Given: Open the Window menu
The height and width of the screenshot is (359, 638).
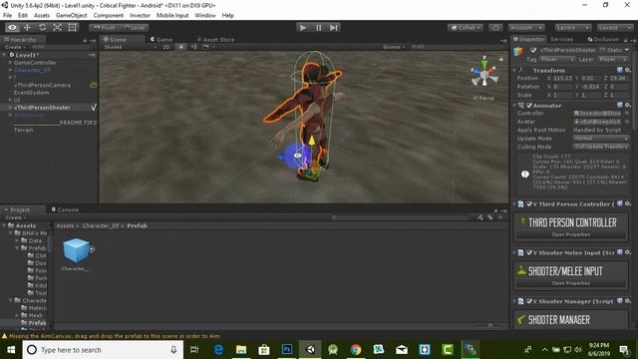Looking at the screenshot, I should coord(205,16).
